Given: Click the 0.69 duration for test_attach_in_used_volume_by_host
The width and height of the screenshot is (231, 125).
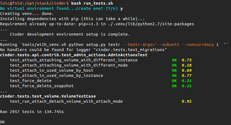Looking at the screenshot, I should click(x=186, y=70).
